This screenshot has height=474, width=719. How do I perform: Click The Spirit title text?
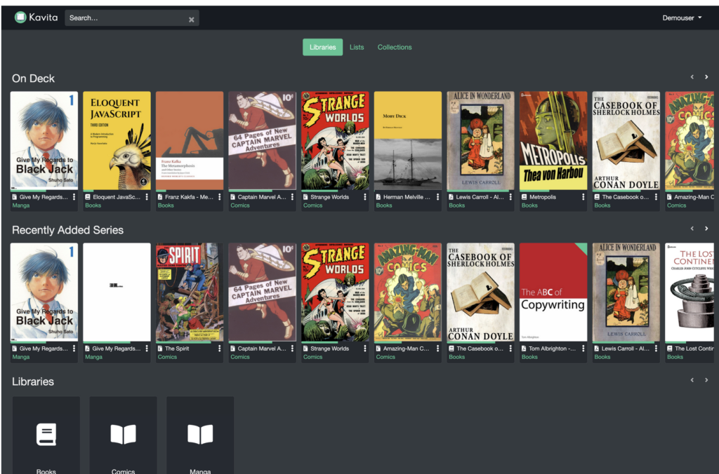click(177, 348)
